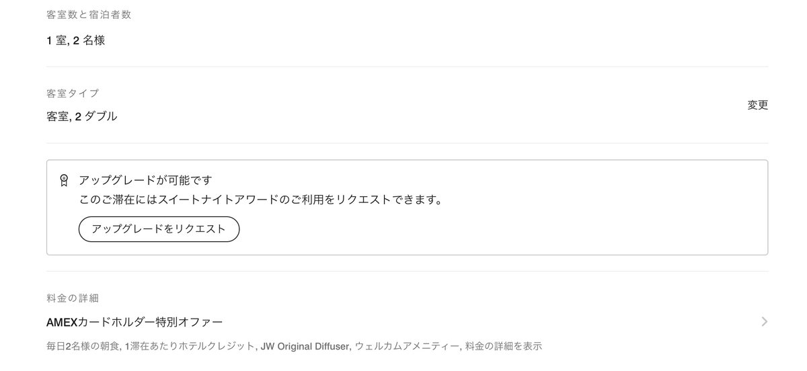Click the award ribbon icon beside upgrade notice
807x371 pixels.
(64, 179)
